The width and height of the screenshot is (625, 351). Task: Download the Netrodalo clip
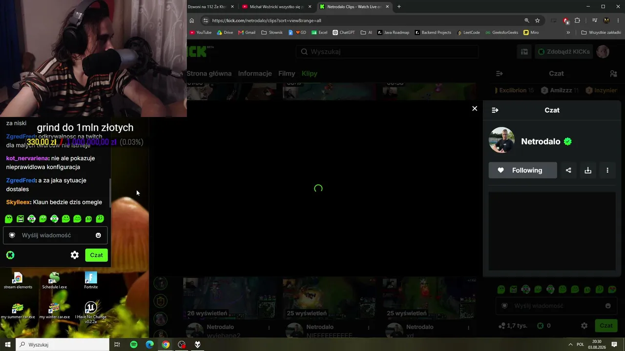coord(588,170)
